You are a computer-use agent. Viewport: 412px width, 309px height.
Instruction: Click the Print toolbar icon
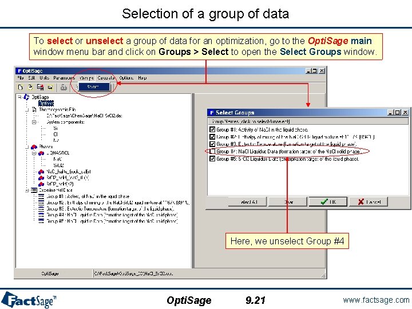click(x=64, y=87)
